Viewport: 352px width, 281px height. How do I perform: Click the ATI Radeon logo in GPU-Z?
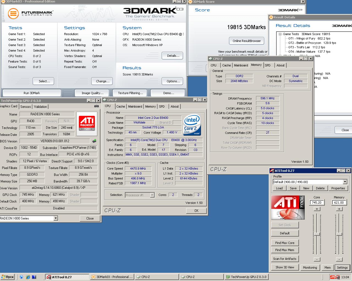tap(87, 124)
